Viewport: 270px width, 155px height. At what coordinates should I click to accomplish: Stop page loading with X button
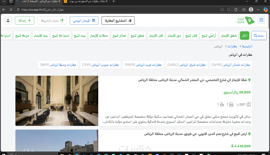point(11,10)
